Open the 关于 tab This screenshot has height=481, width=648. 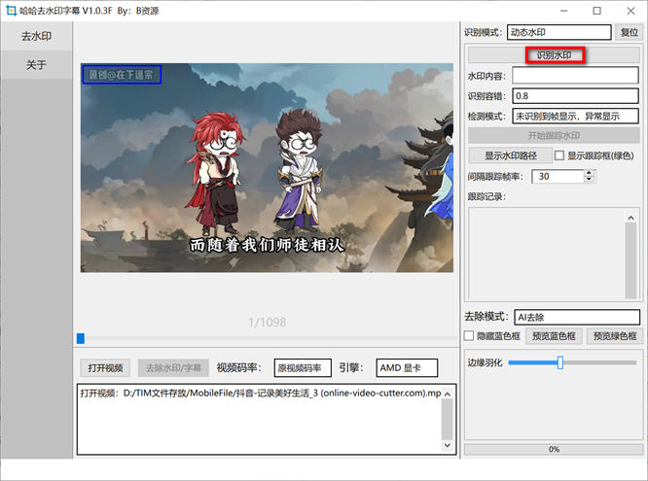tap(35, 65)
